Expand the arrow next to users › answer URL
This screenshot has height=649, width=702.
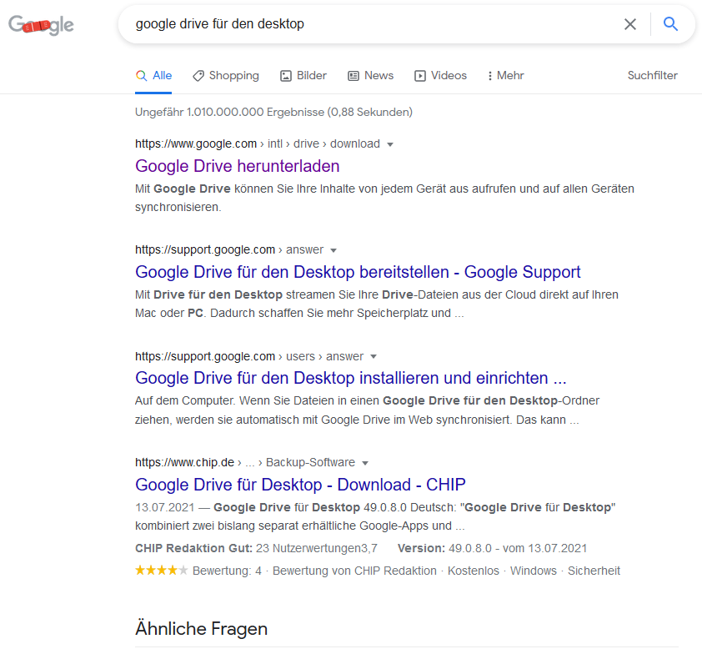click(374, 356)
